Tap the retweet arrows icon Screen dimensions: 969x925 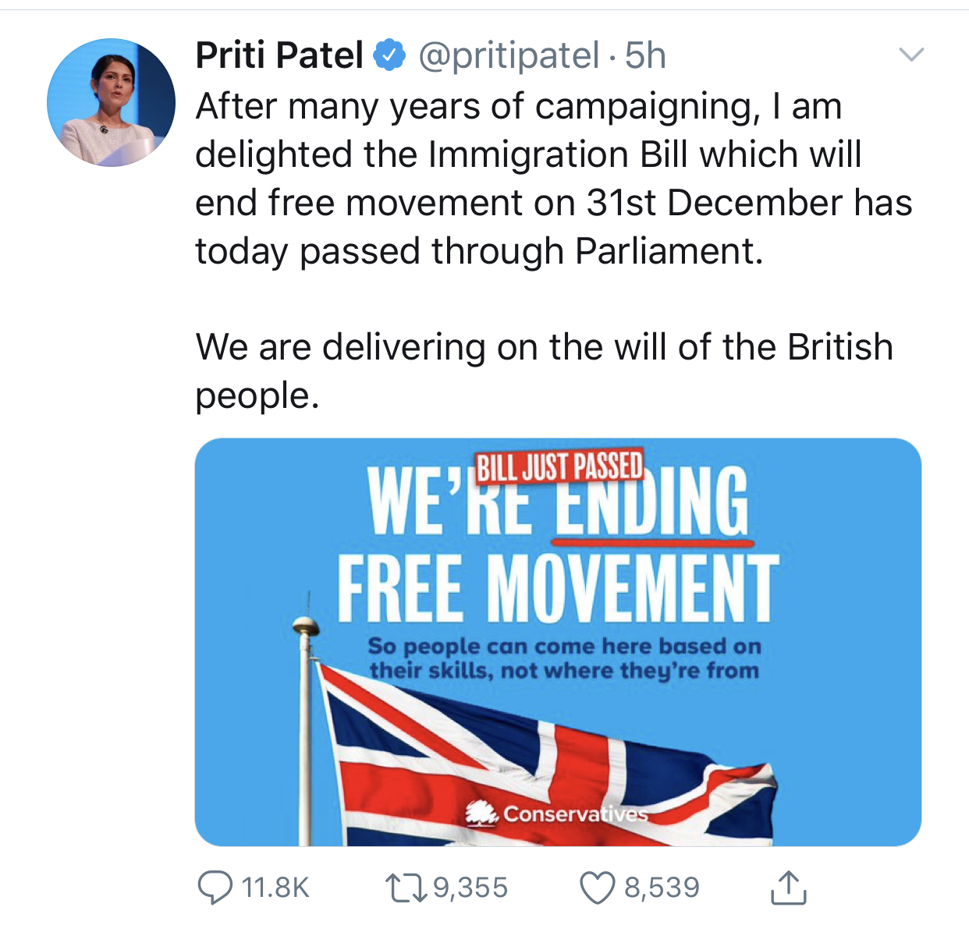pos(406,888)
